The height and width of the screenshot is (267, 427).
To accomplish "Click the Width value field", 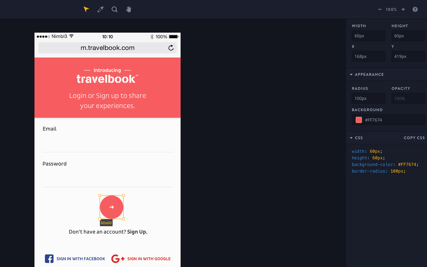I will coord(369,36).
